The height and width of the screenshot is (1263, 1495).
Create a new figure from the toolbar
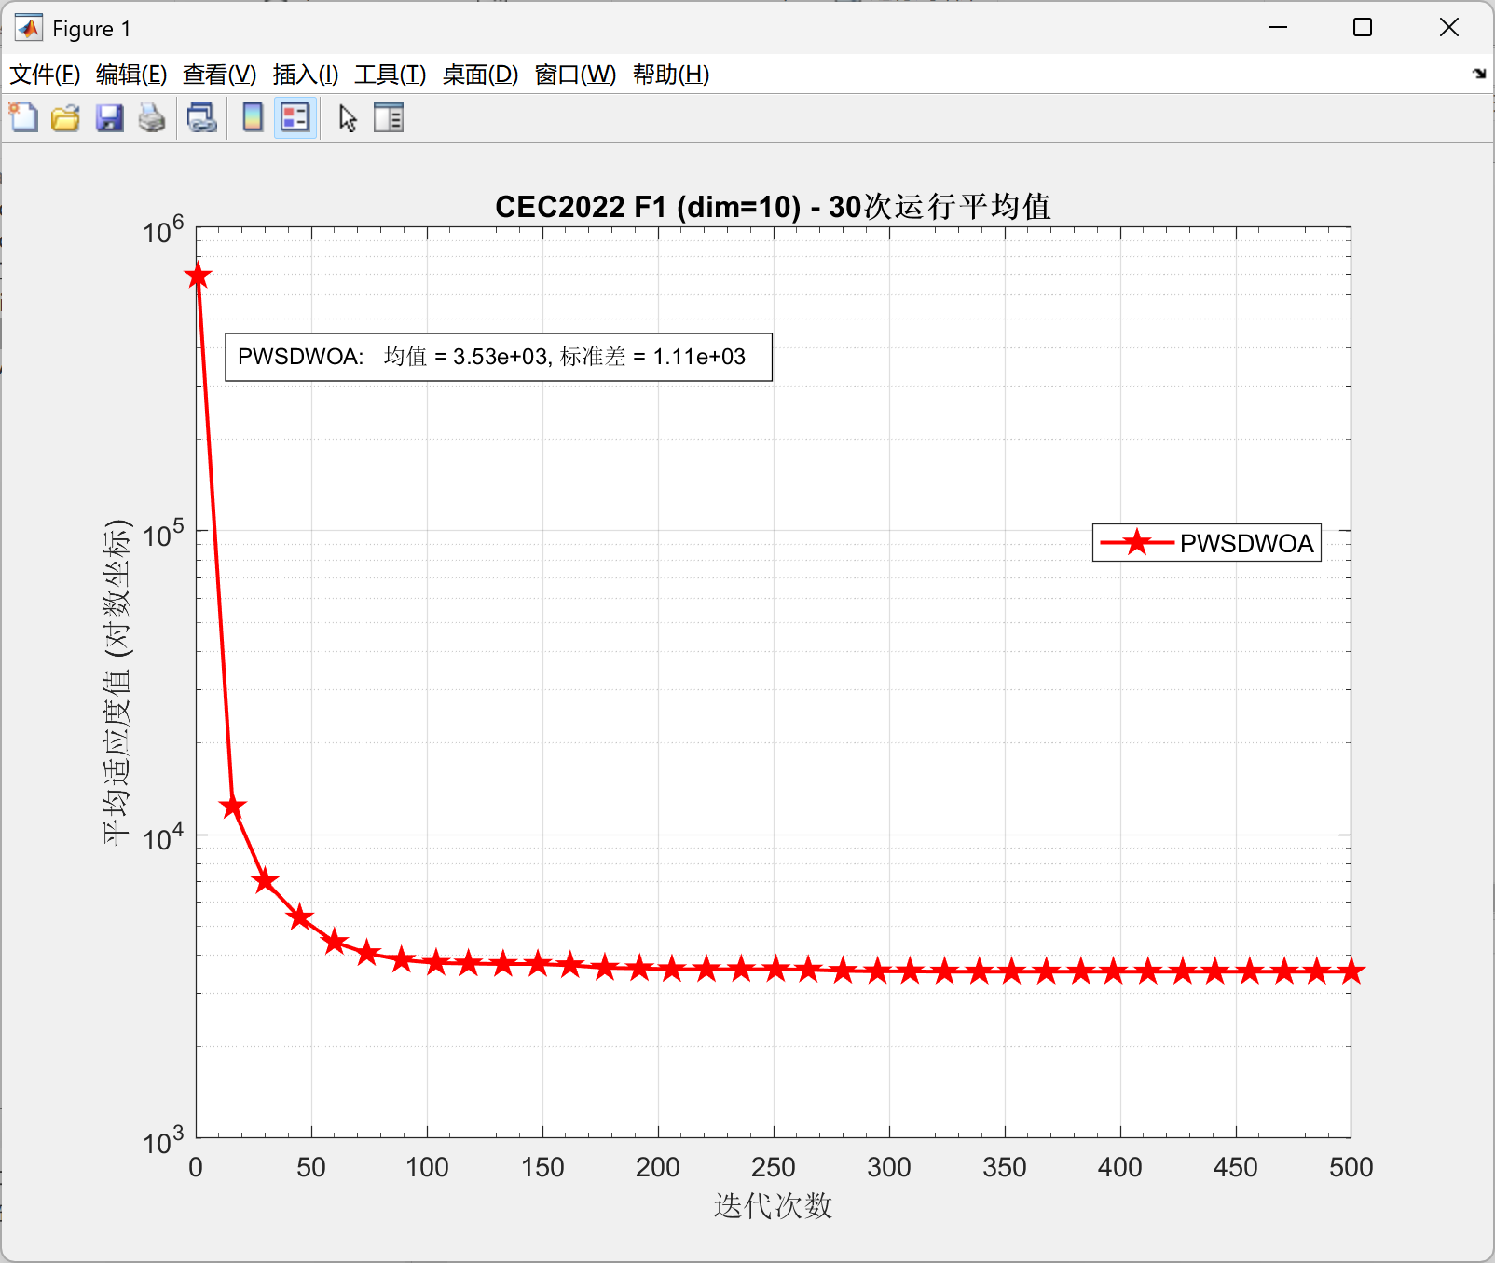23,118
